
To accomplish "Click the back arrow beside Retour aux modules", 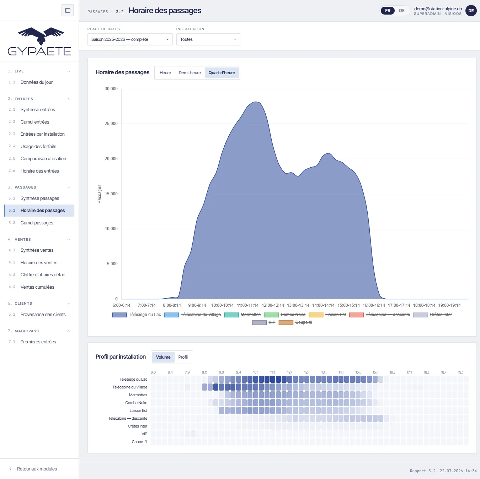I will click(x=11, y=469).
